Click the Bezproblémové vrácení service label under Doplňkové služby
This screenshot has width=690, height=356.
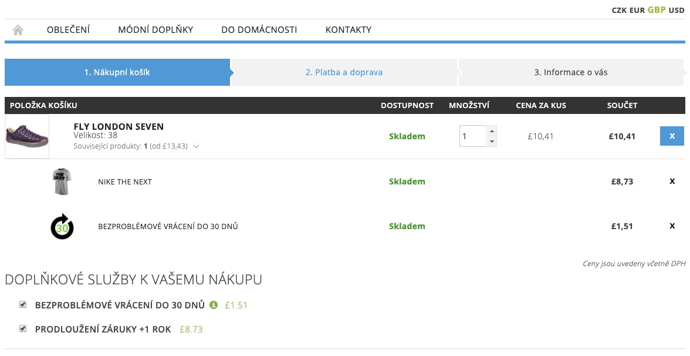pos(120,305)
